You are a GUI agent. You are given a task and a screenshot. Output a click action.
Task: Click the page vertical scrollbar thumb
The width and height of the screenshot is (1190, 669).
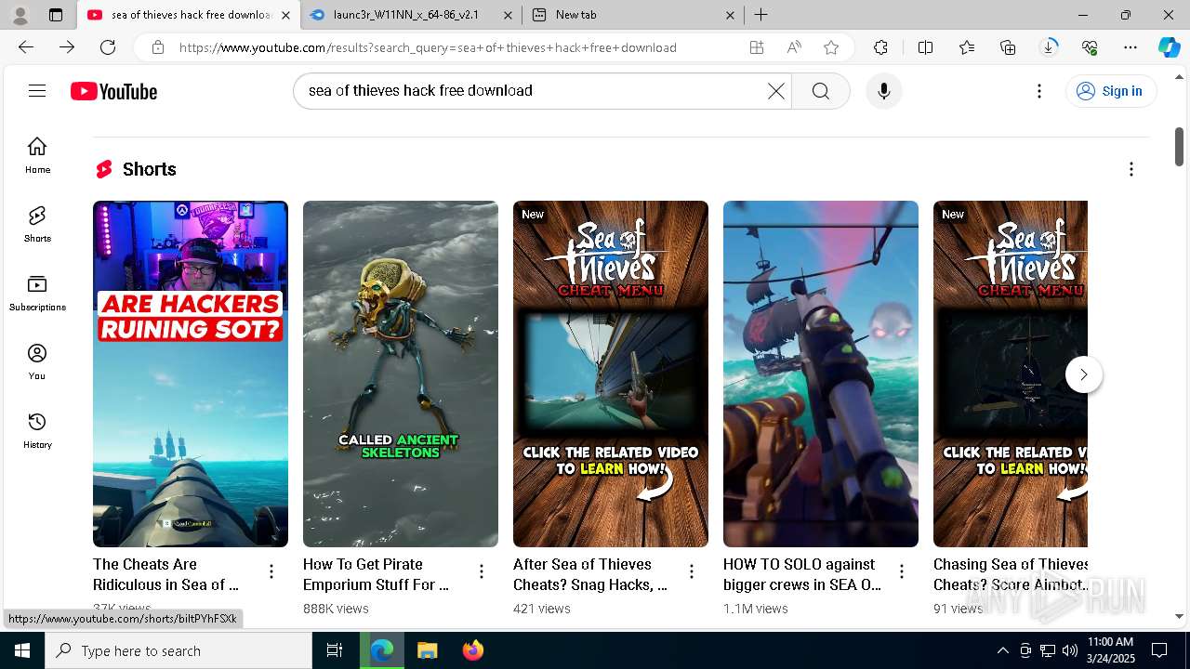(x=1180, y=146)
